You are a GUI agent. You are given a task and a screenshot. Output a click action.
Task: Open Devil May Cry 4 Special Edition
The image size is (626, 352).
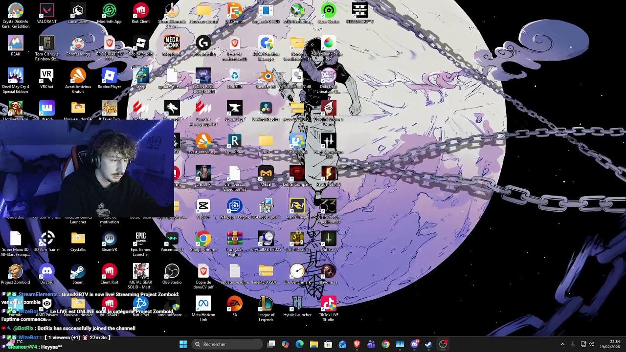click(x=16, y=81)
